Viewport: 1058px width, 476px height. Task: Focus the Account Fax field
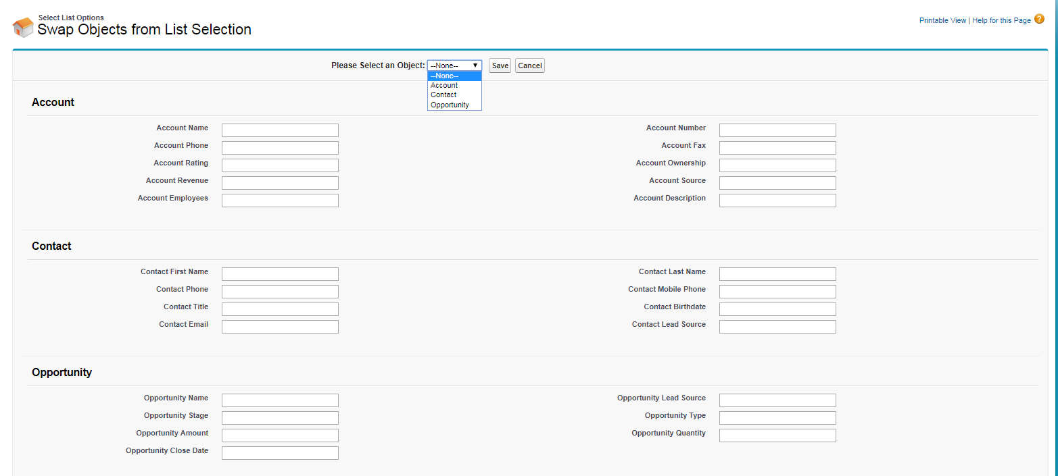coord(777,148)
